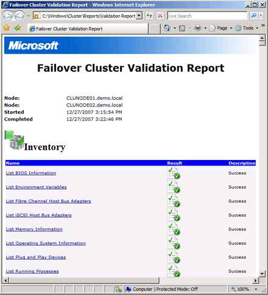
Task: Expand the address bar history dropdown
Action: pos(139,16)
